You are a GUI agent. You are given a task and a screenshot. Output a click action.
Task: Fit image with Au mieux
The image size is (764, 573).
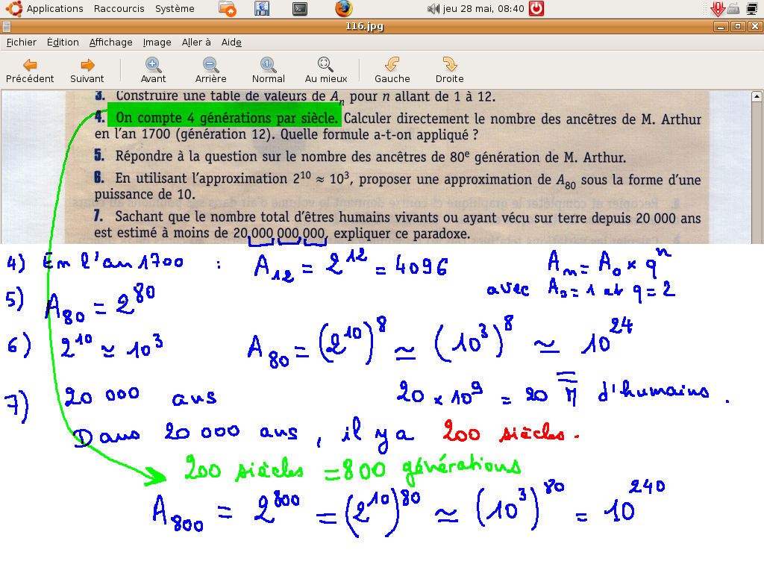[326, 70]
